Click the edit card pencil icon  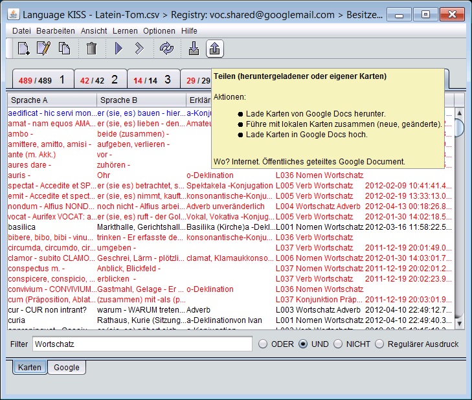[43, 49]
